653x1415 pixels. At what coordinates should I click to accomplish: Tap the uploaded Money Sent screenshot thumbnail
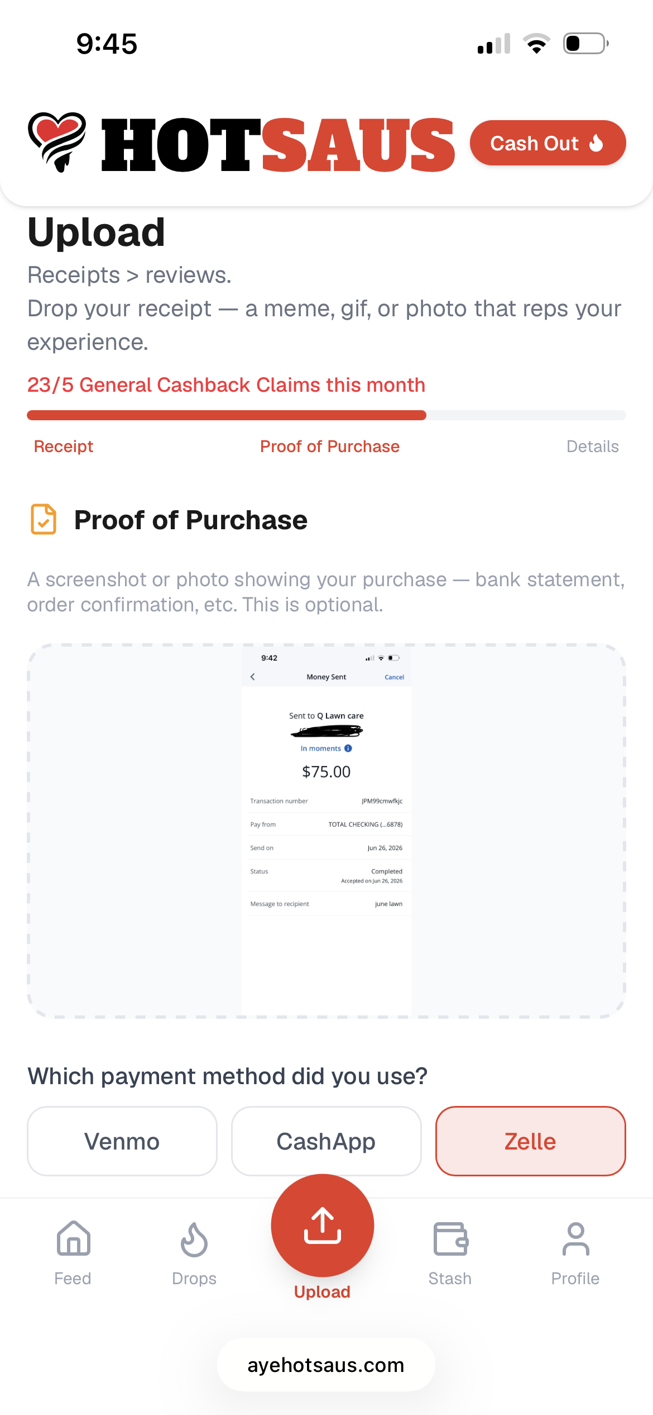click(326, 831)
